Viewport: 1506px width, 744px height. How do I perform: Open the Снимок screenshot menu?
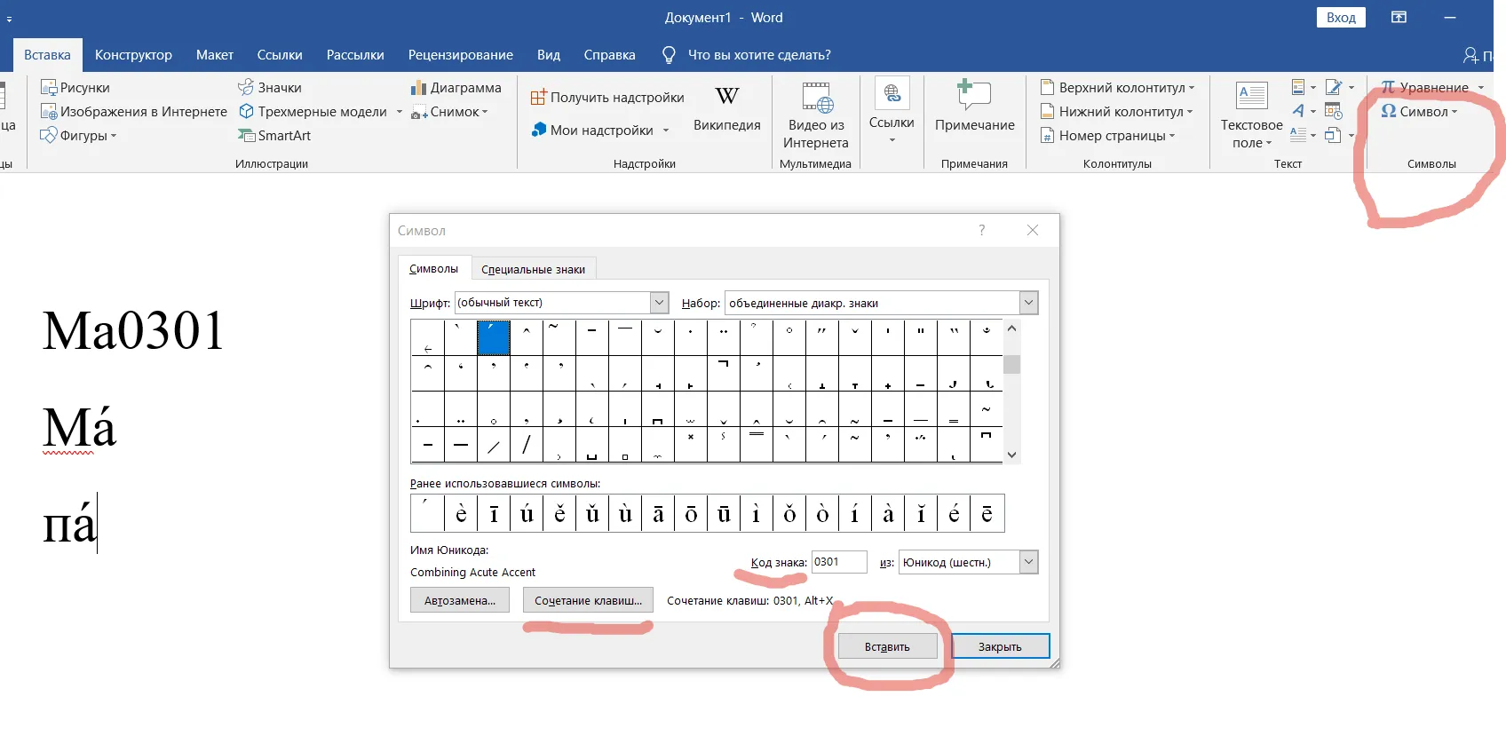point(450,112)
